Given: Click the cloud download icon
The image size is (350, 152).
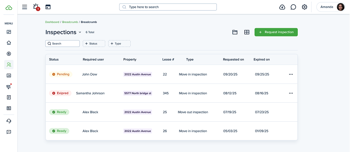Looking at the screenshot, I should tap(282, 7).
